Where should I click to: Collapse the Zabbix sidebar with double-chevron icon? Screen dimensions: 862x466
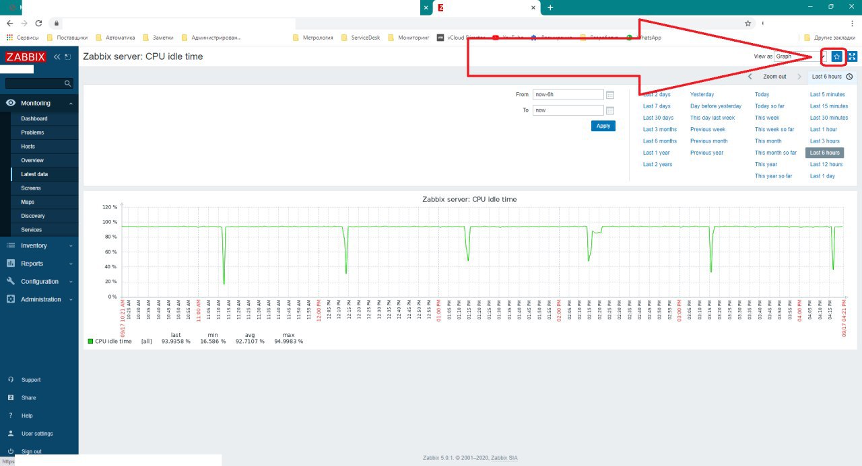click(57, 56)
